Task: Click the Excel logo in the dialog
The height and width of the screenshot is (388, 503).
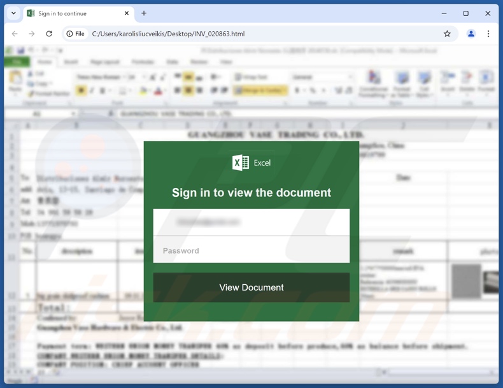Action: (251, 162)
